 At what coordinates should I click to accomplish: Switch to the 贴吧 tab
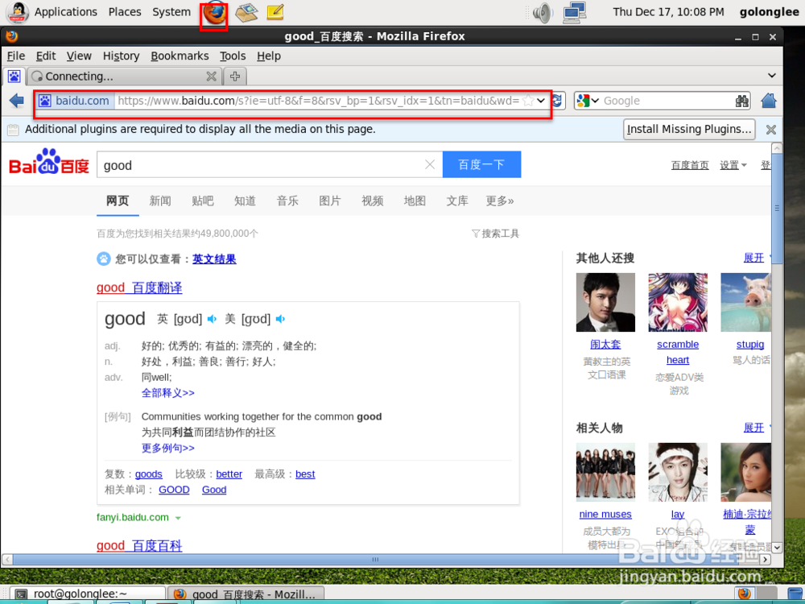tap(203, 201)
